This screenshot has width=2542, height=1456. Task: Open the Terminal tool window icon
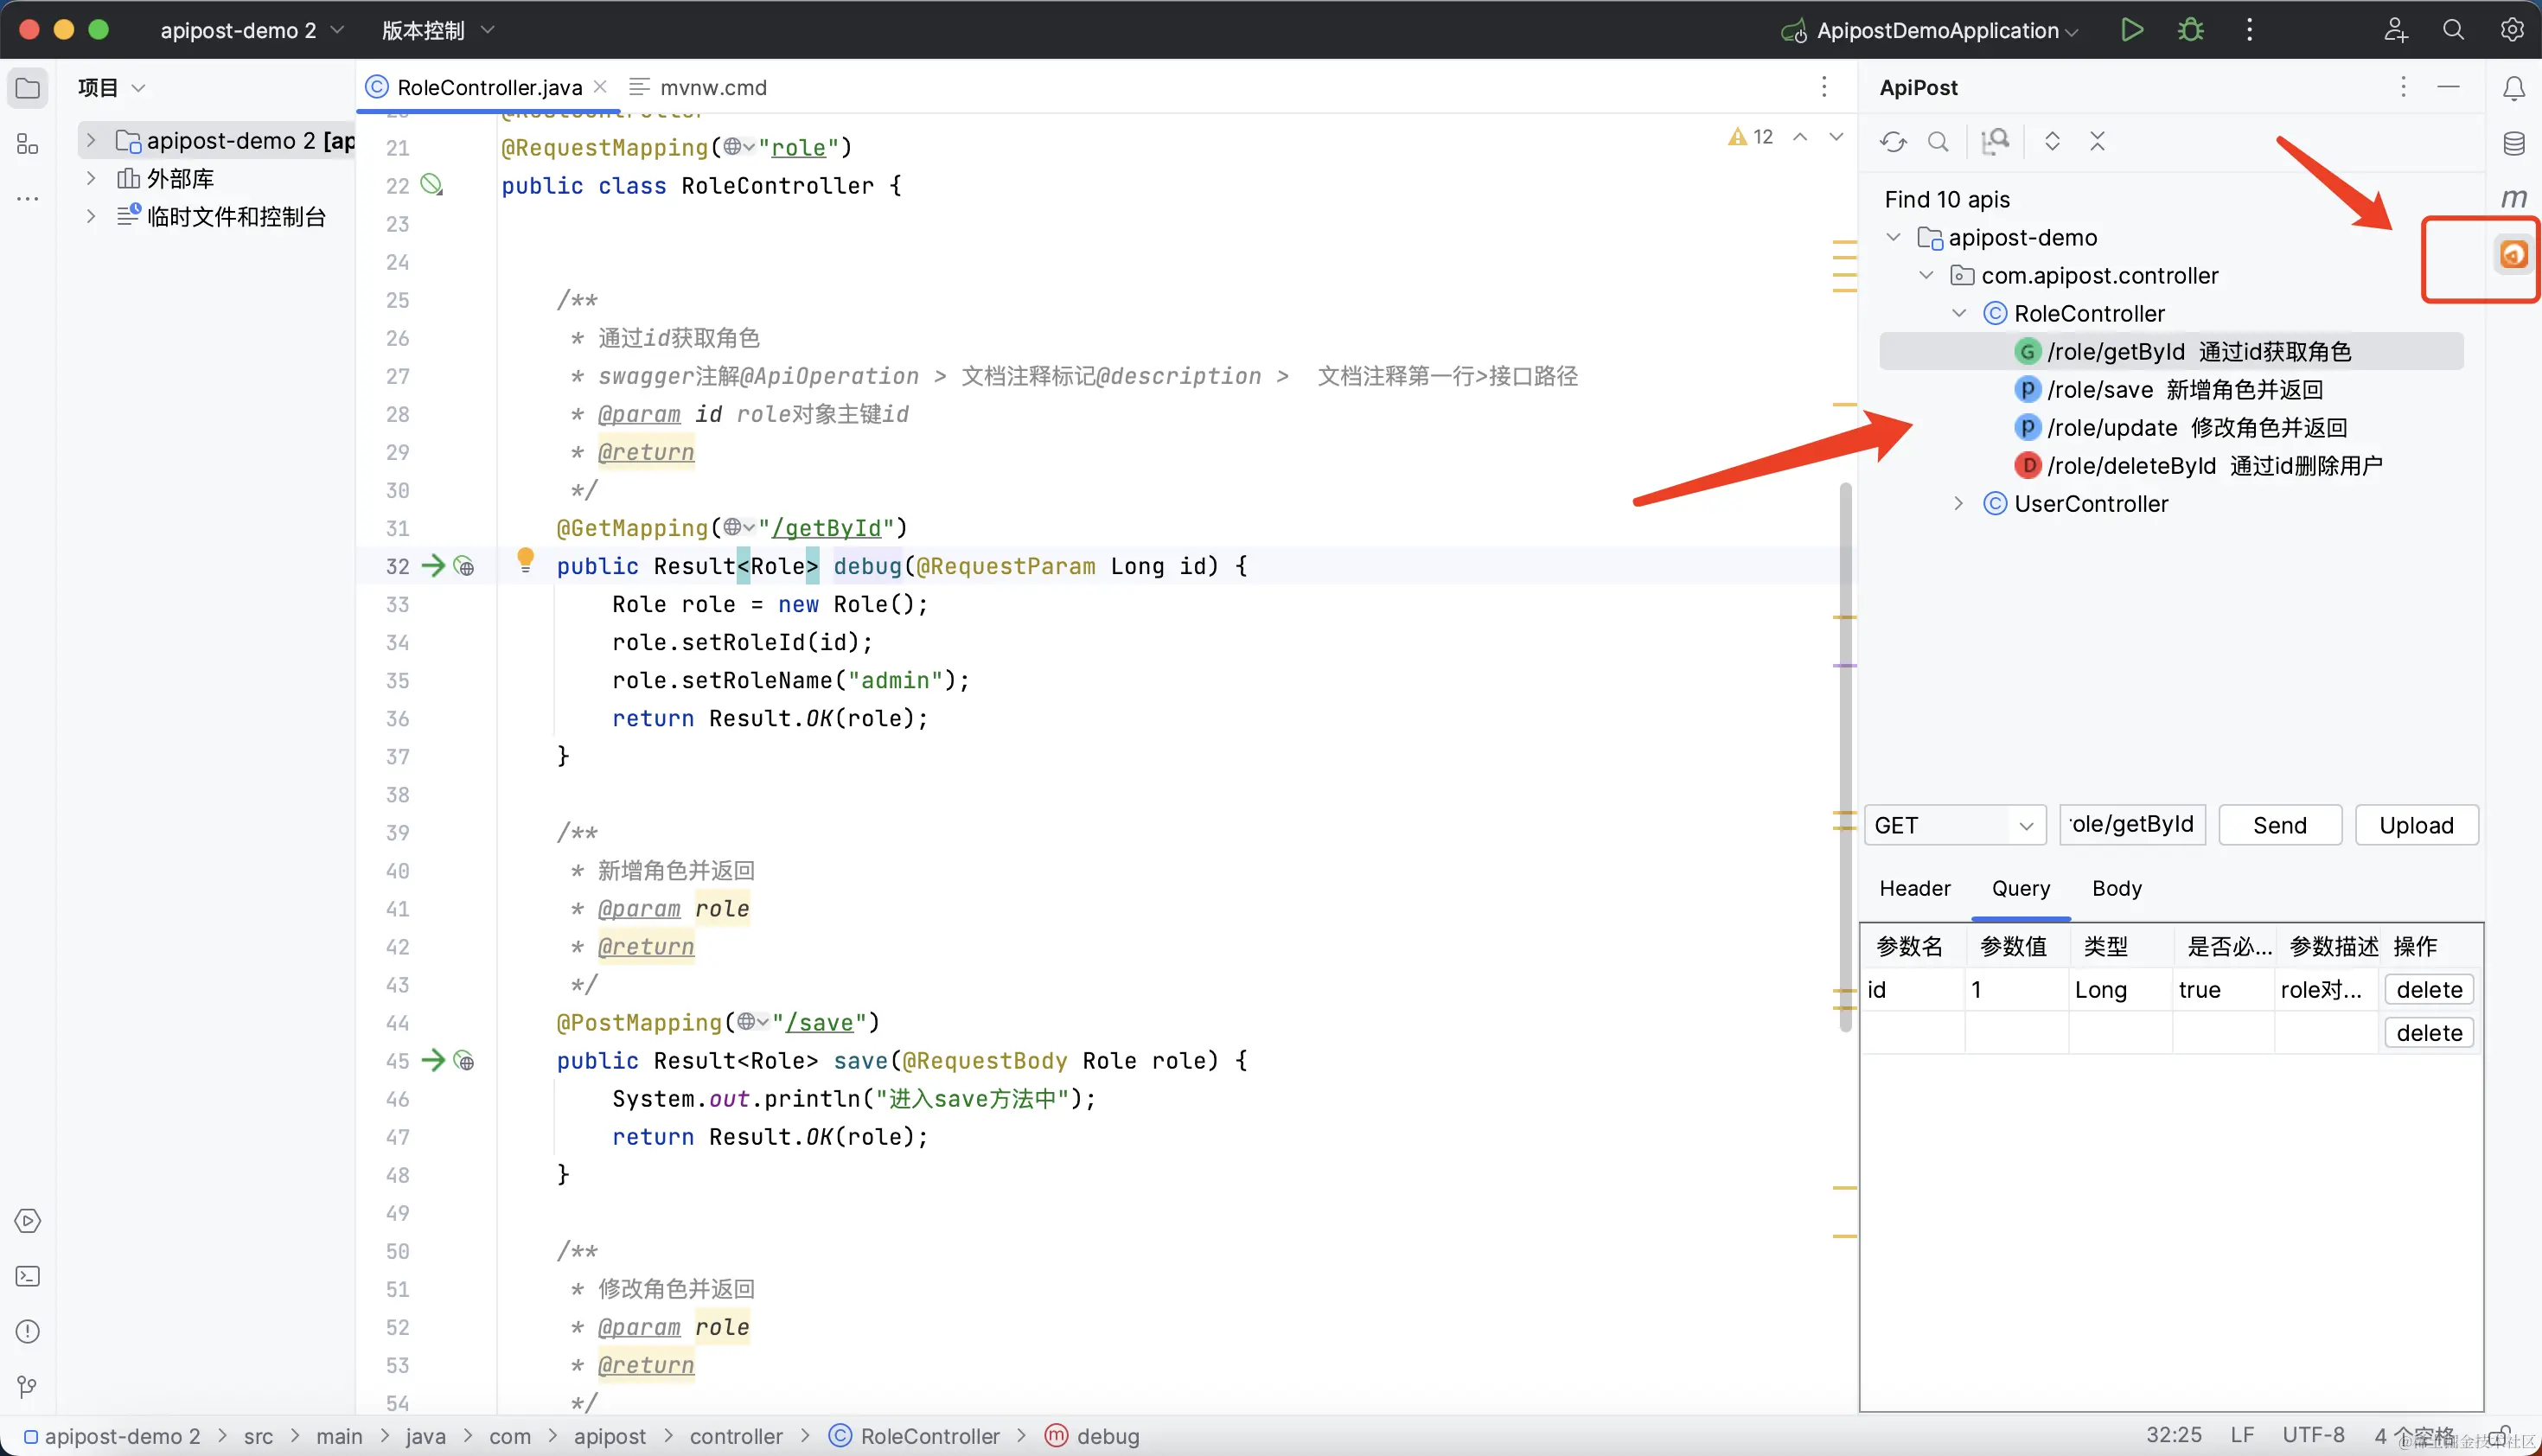click(x=28, y=1277)
